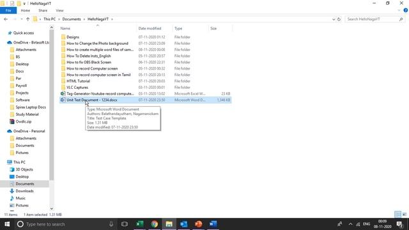This screenshot has width=409, height=230.
Task: Select How to Change the Photo background folder
Action: coord(97,43)
